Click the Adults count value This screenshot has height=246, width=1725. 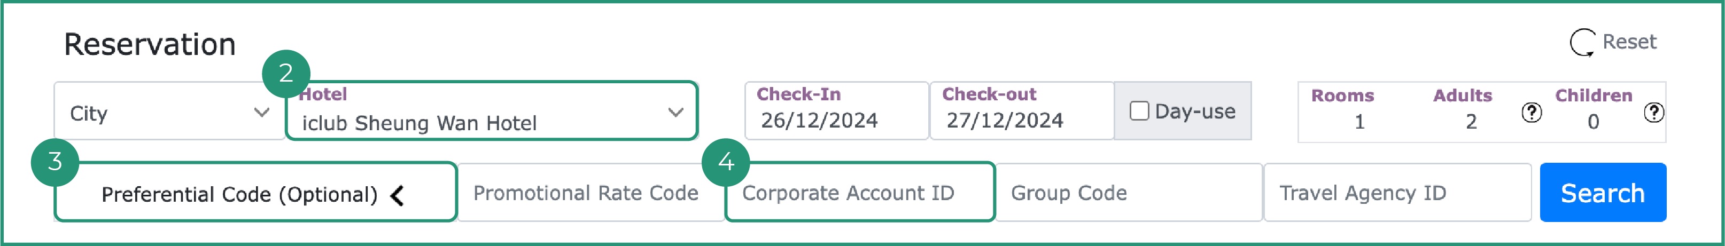pyautogui.click(x=1471, y=122)
